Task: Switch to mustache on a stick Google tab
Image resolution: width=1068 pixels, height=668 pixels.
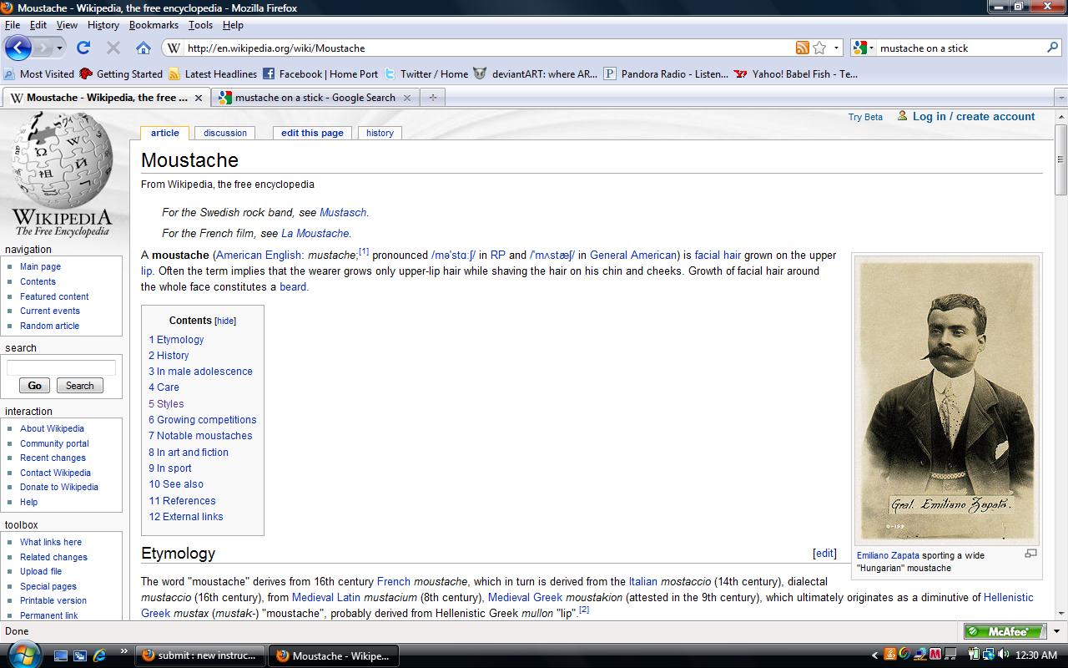Action: [315, 98]
